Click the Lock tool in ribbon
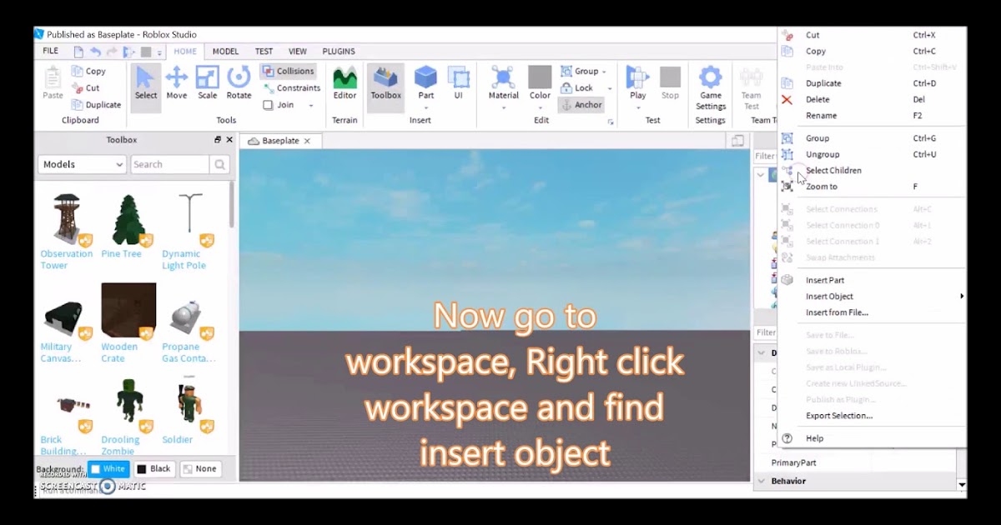The height and width of the screenshot is (525, 1001). pyautogui.click(x=577, y=88)
